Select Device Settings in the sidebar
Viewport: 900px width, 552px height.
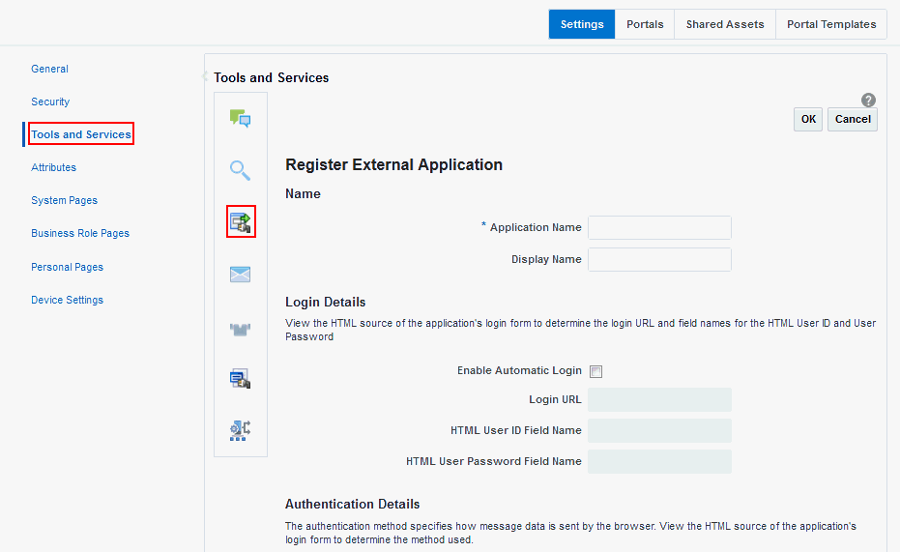point(67,300)
